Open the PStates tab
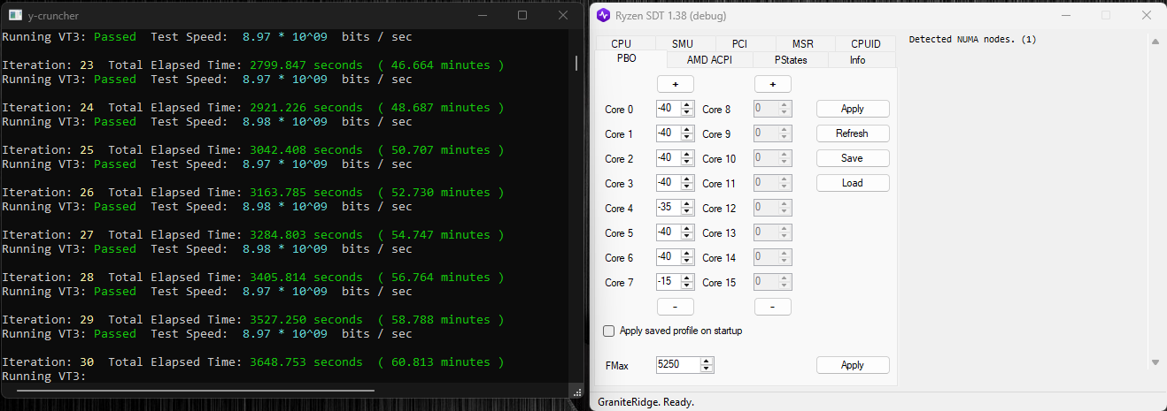1167x411 pixels. click(x=790, y=60)
